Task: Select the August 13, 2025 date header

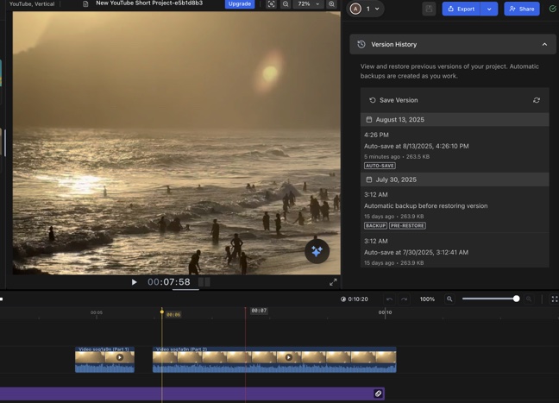Action: click(x=455, y=119)
